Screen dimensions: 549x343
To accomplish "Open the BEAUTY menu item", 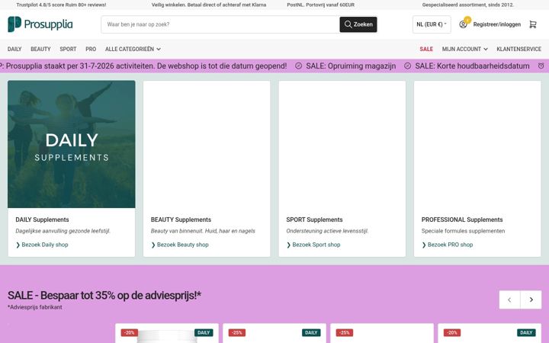I will point(40,49).
